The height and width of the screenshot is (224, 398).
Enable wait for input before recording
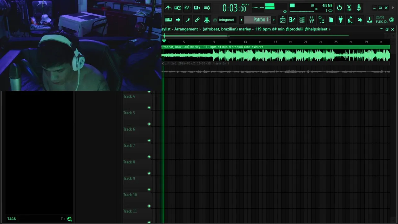178,8
